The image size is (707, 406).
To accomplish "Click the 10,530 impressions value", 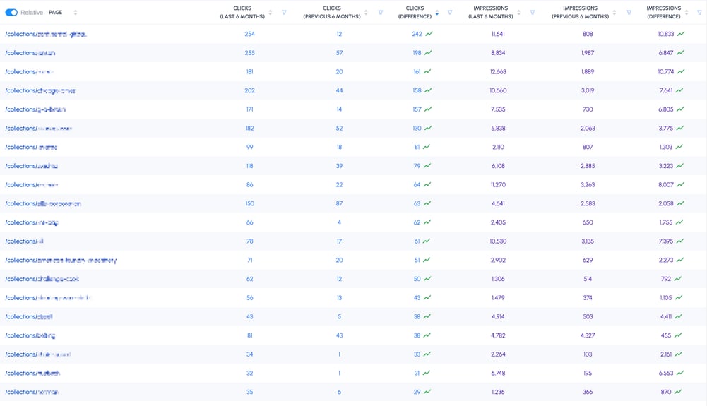I will point(498,241).
